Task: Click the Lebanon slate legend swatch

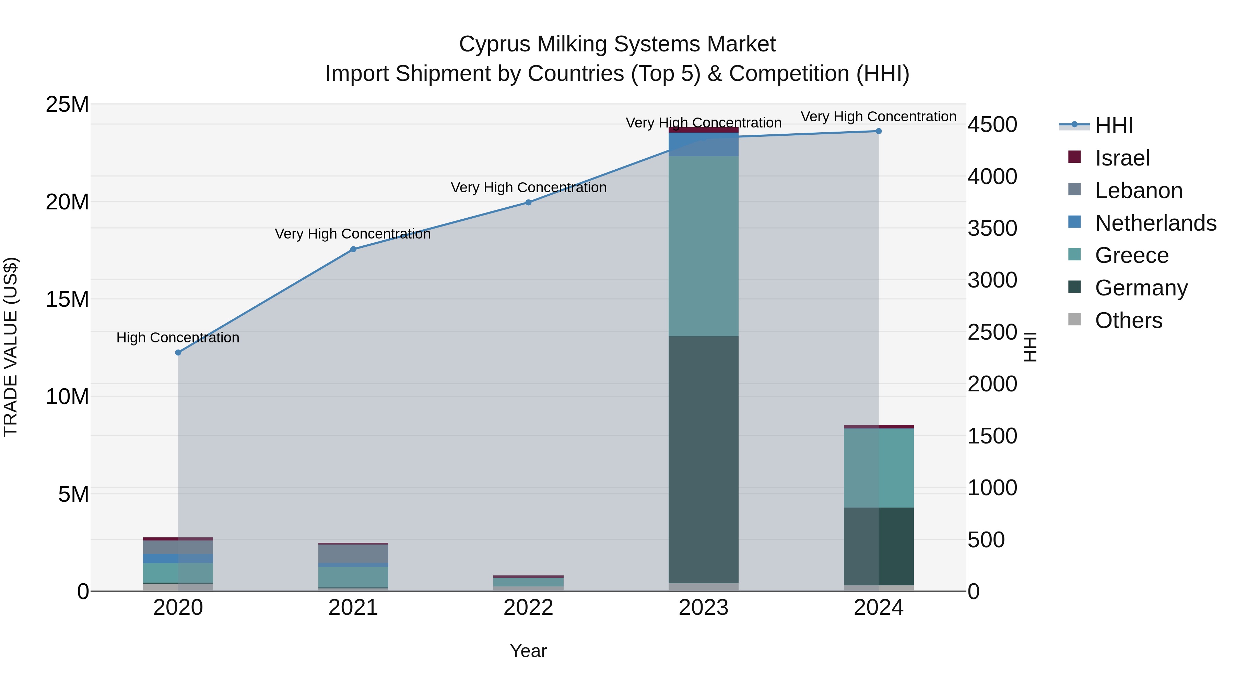Action: coord(1074,189)
